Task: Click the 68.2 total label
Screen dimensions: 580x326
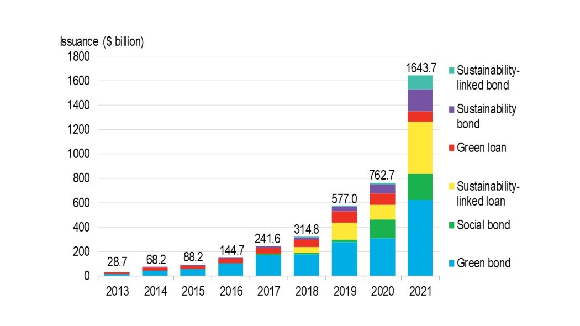Action: (156, 259)
